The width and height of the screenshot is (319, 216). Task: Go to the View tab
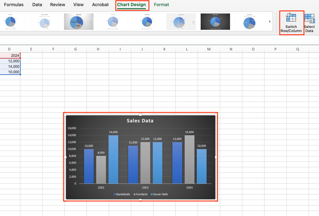point(78,4)
